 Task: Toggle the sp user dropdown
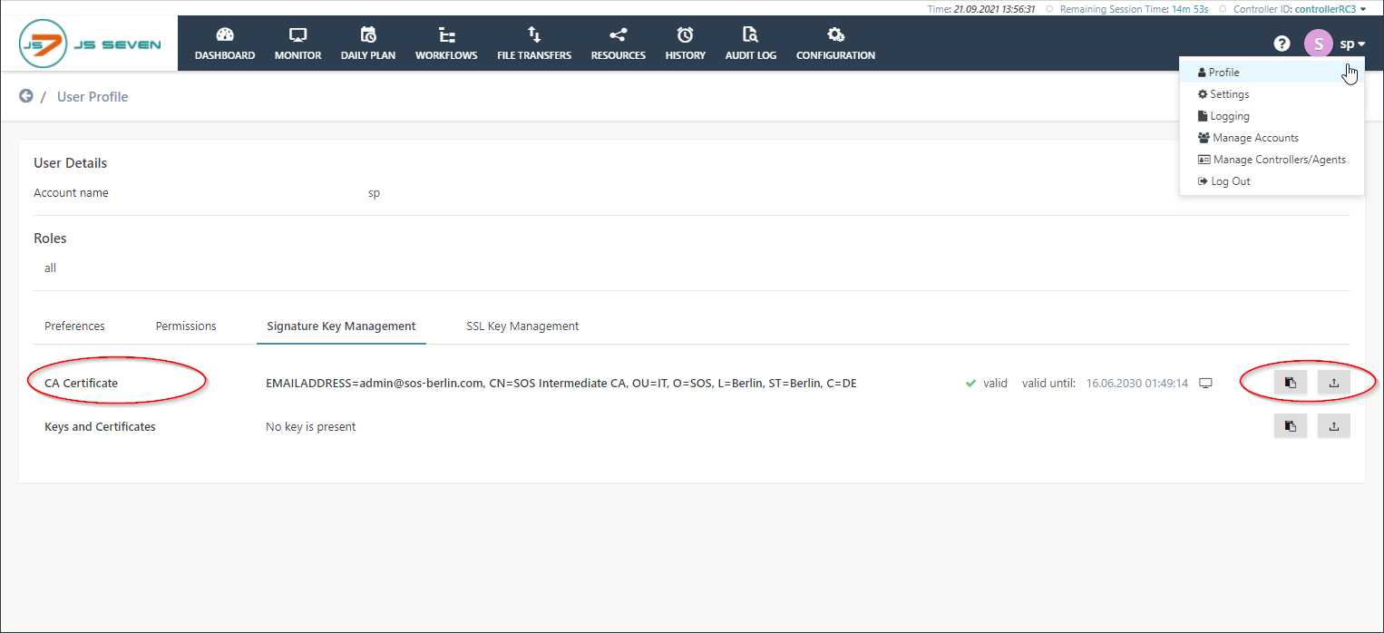tap(1352, 44)
